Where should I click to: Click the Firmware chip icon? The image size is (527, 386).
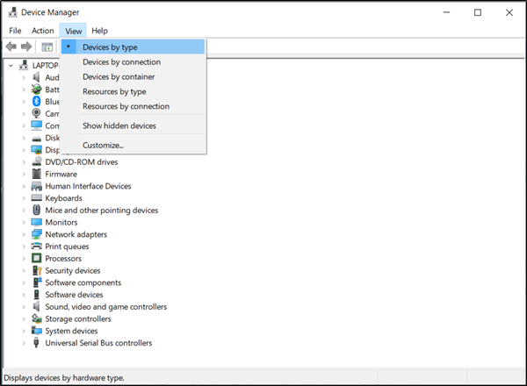click(x=36, y=174)
